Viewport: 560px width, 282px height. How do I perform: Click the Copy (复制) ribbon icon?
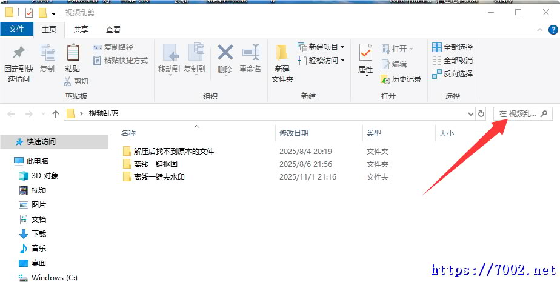pyautogui.click(x=47, y=53)
